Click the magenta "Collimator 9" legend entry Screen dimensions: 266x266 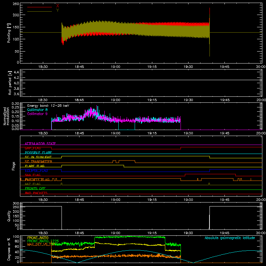coord(37,114)
